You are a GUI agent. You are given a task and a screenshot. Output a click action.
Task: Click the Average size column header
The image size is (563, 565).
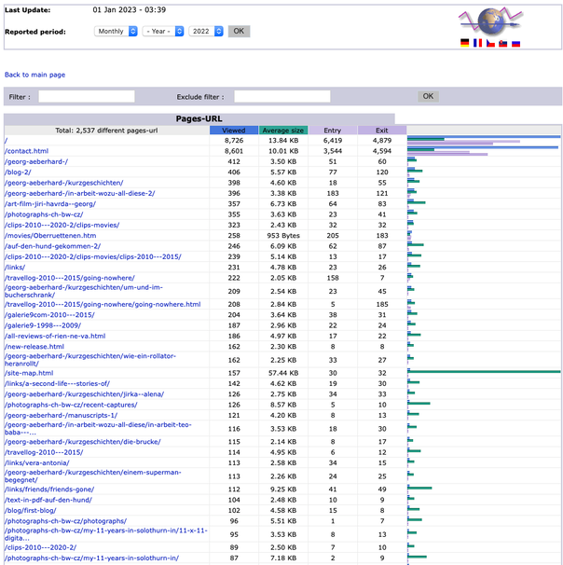[283, 131]
